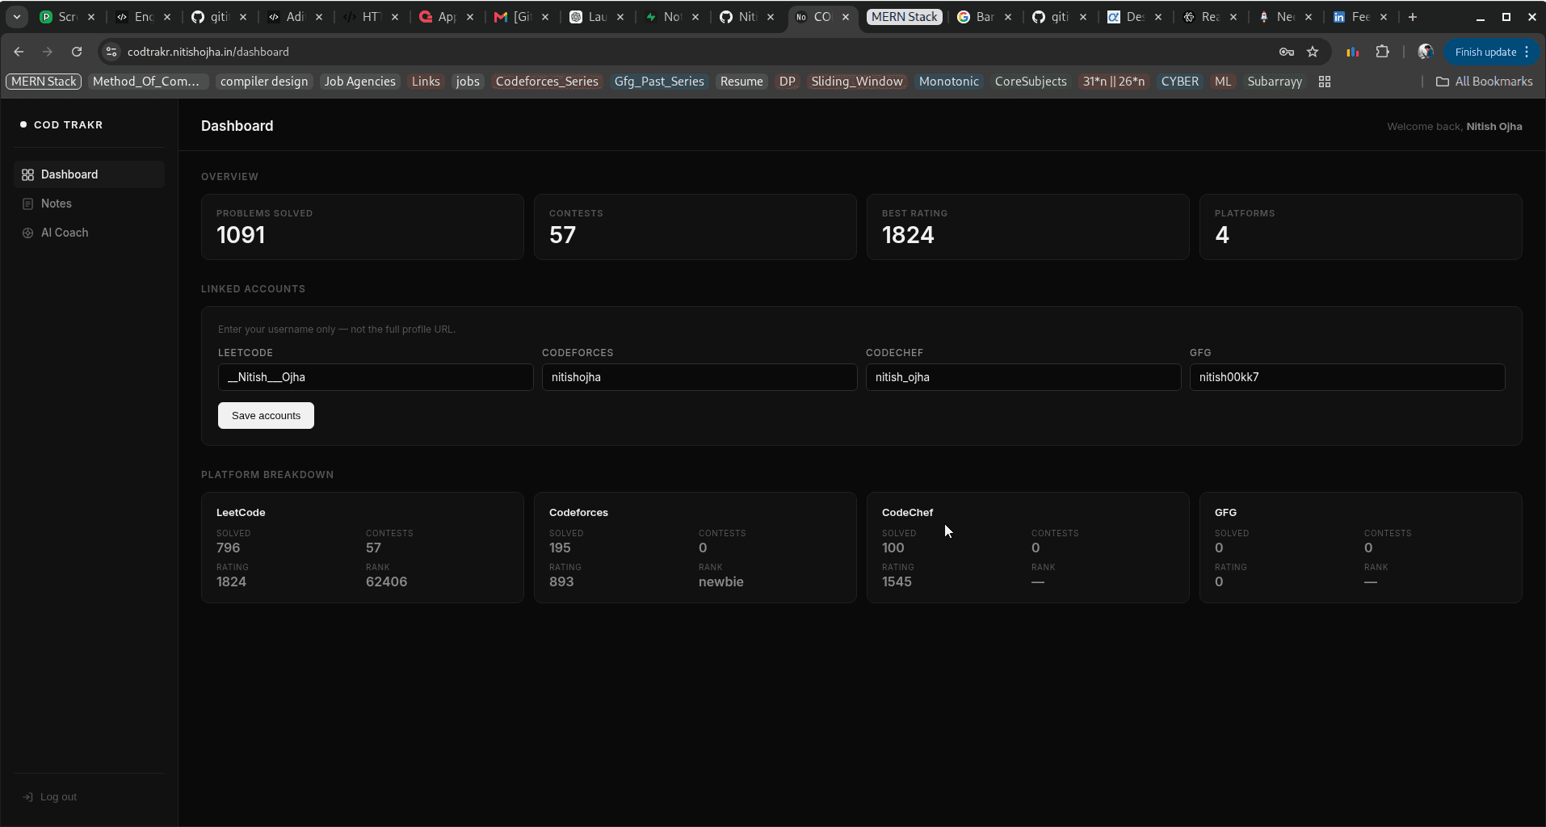This screenshot has height=827, width=1546.
Task: Click the Log out link
Action: coord(50,797)
